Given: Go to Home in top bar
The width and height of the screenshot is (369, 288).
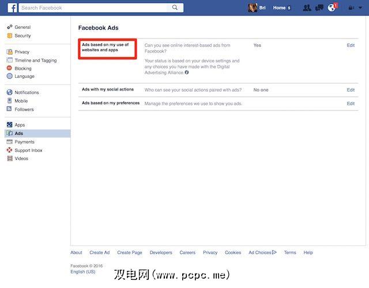Looking at the screenshot, I should coord(279,7).
